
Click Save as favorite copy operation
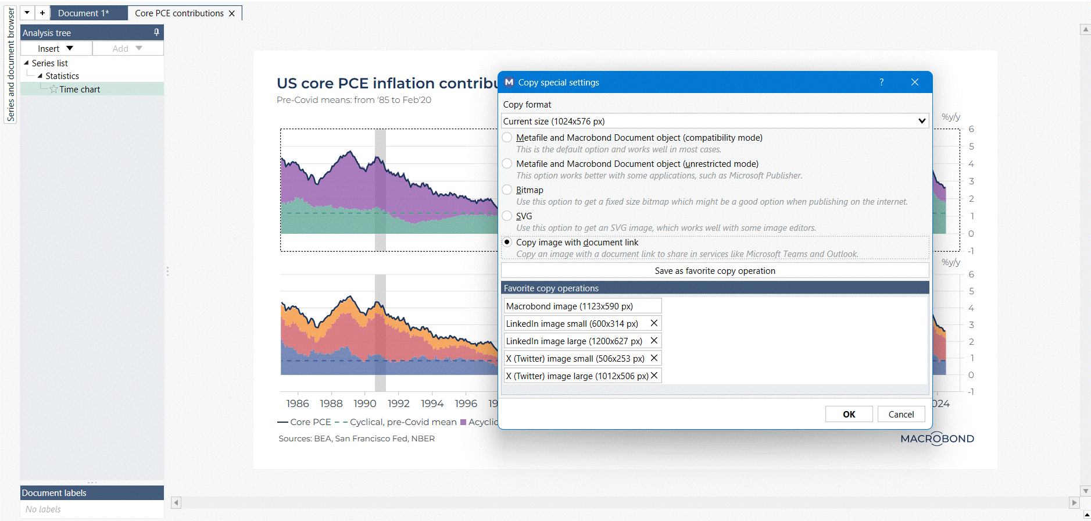pos(715,271)
